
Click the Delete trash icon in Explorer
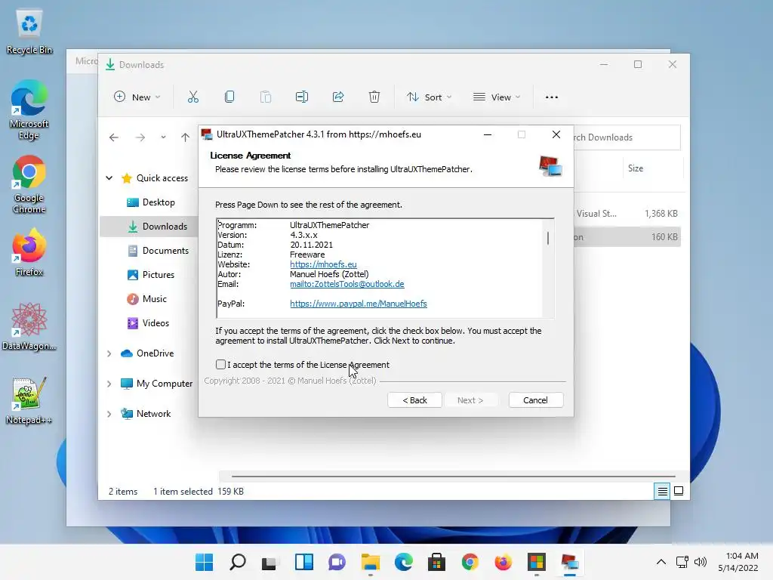pos(374,97)
